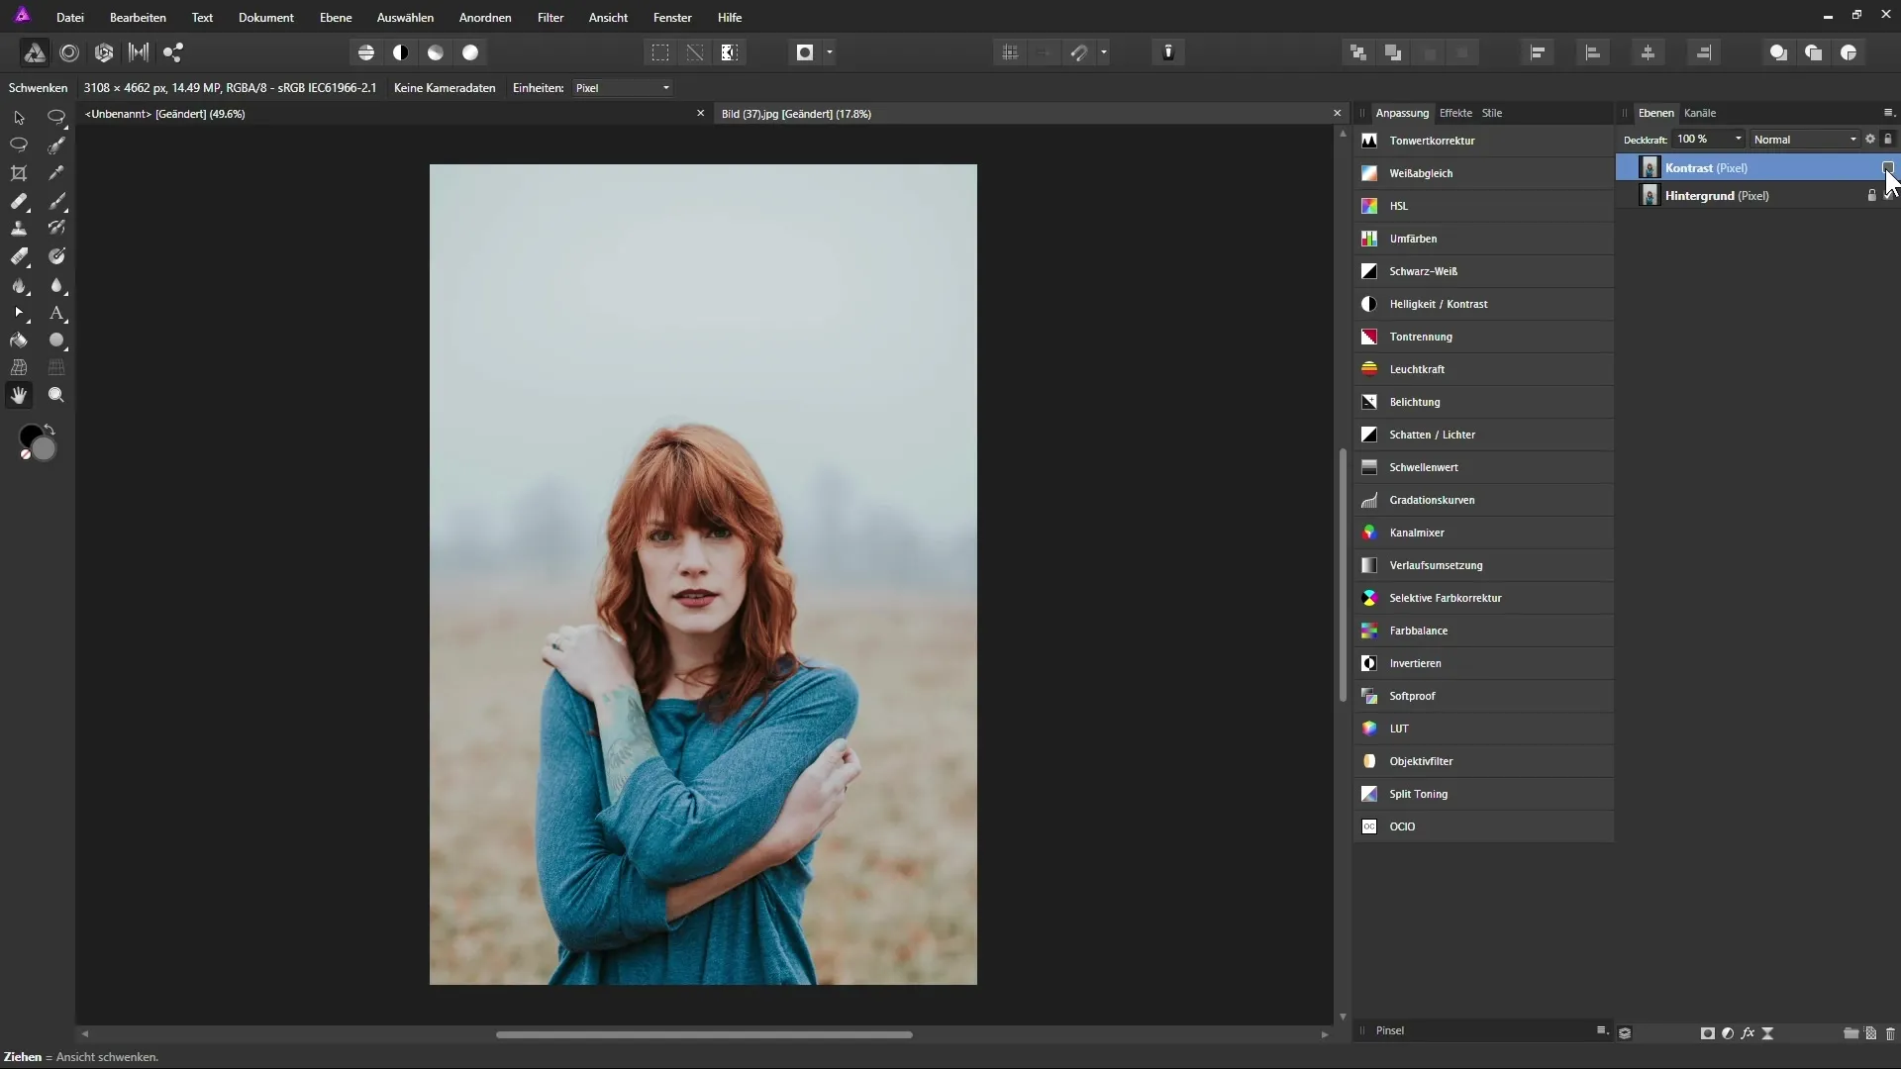The height and width of the screenshot is (1069, 1901).
Task: Add a Schwarz-Weiß adjustment
Action: (1483, 271)
